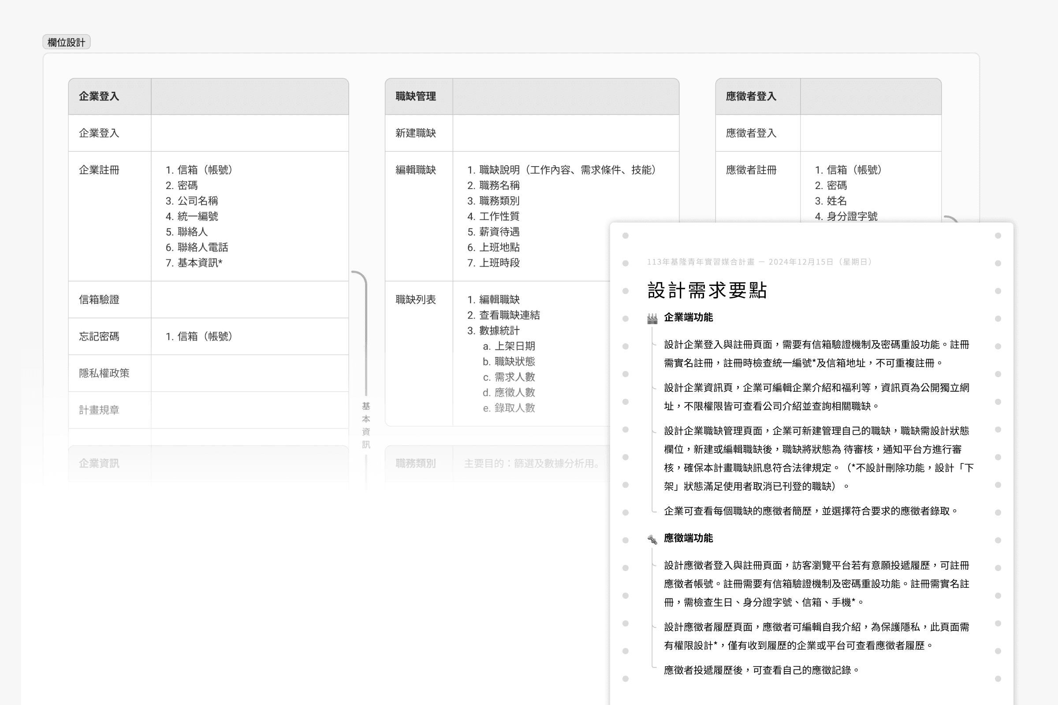Click the 忘記密碼 row label
The height and width of the screenshot is (705, 1058).
tap(99, 336)
